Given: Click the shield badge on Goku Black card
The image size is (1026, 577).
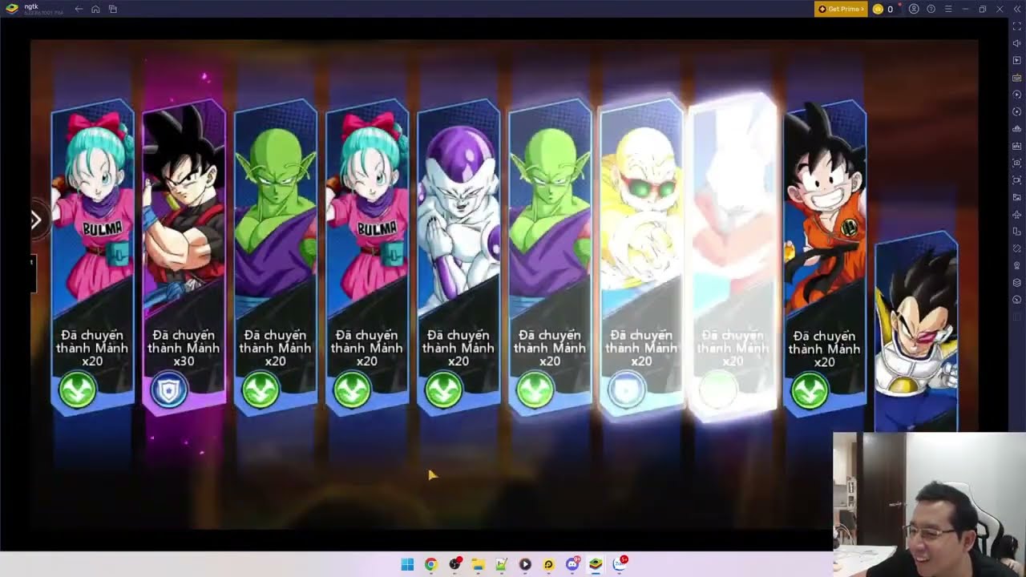Looking at the screenshot, I should point(169,390).
